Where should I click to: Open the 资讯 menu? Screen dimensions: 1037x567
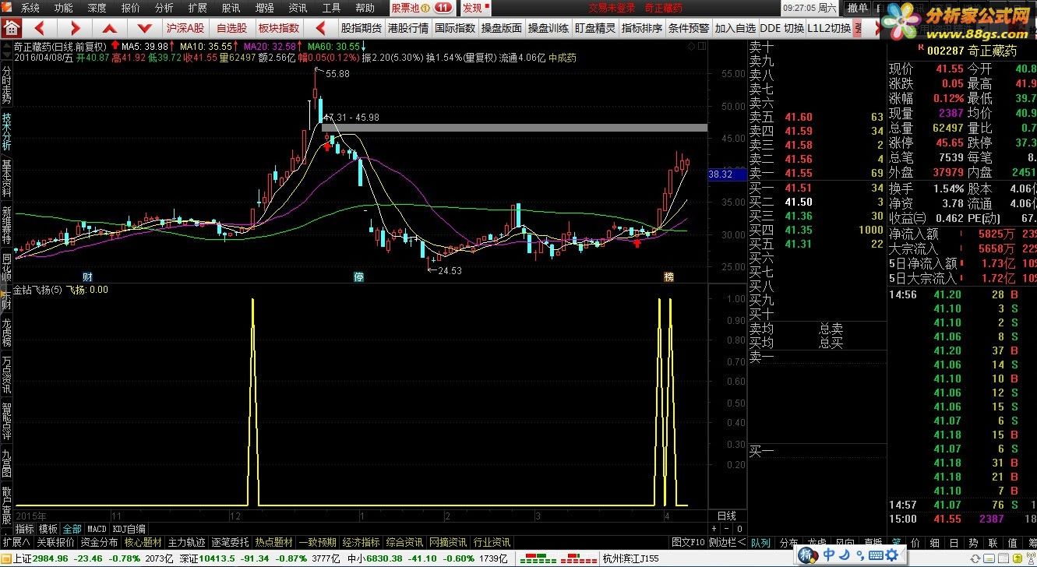point(298,8)
